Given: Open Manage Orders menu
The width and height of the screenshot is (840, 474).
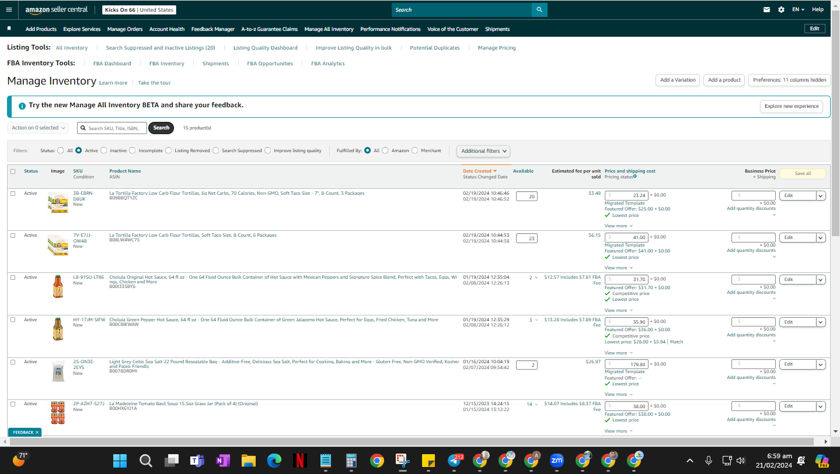Looking at the screenshot, I should tap(125, 29).
